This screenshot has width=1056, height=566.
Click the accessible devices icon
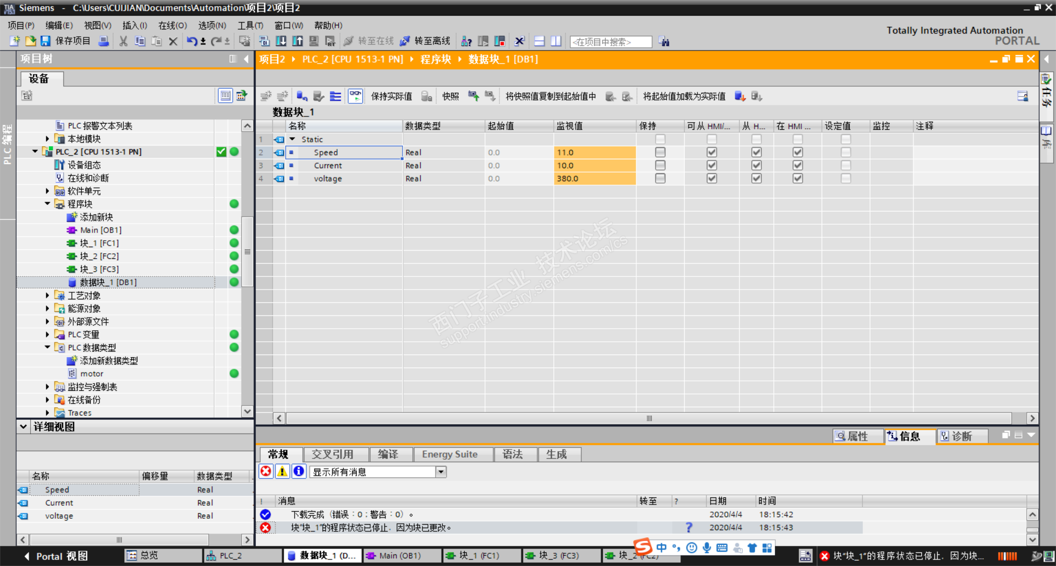(x=466, y=41)
